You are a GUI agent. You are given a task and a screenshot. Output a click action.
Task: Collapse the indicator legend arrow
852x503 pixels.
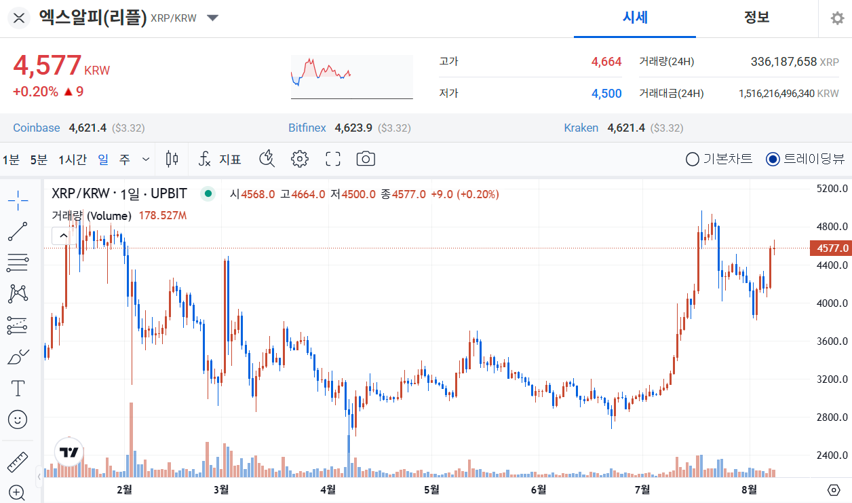(63, 236)
